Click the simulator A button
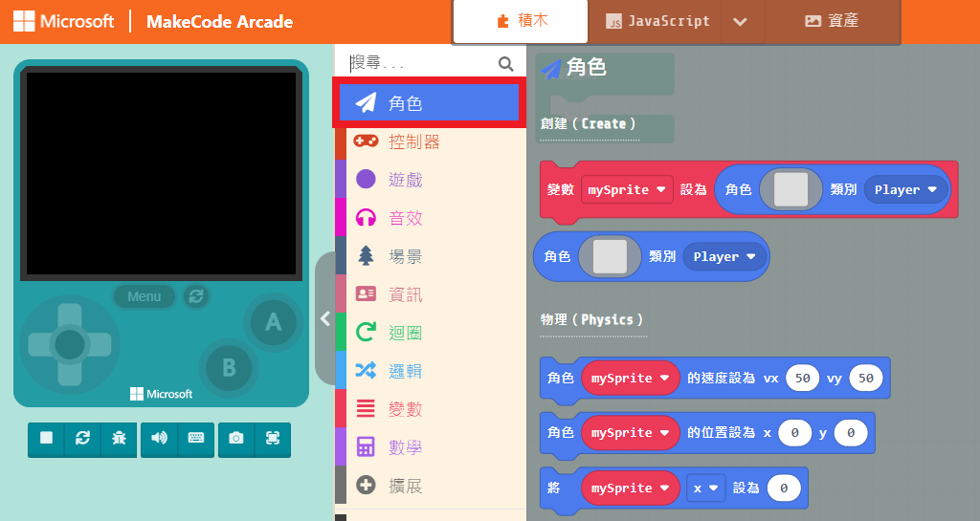Image resolution: width=980 pixels, height=521 pixels. click(273, 322)
